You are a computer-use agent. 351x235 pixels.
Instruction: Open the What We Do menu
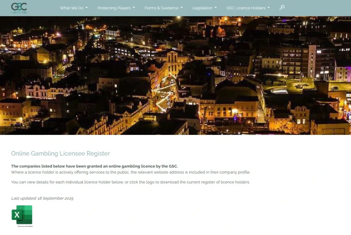click(72, 8)
